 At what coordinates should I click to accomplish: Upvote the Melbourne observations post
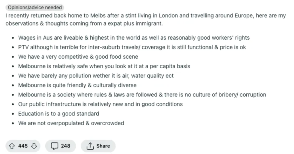12,146
